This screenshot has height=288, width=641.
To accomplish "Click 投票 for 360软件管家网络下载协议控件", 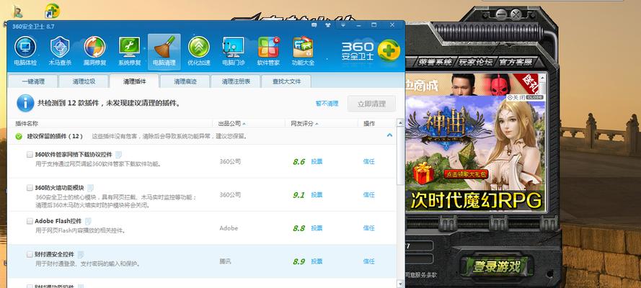I will (317, 161).
